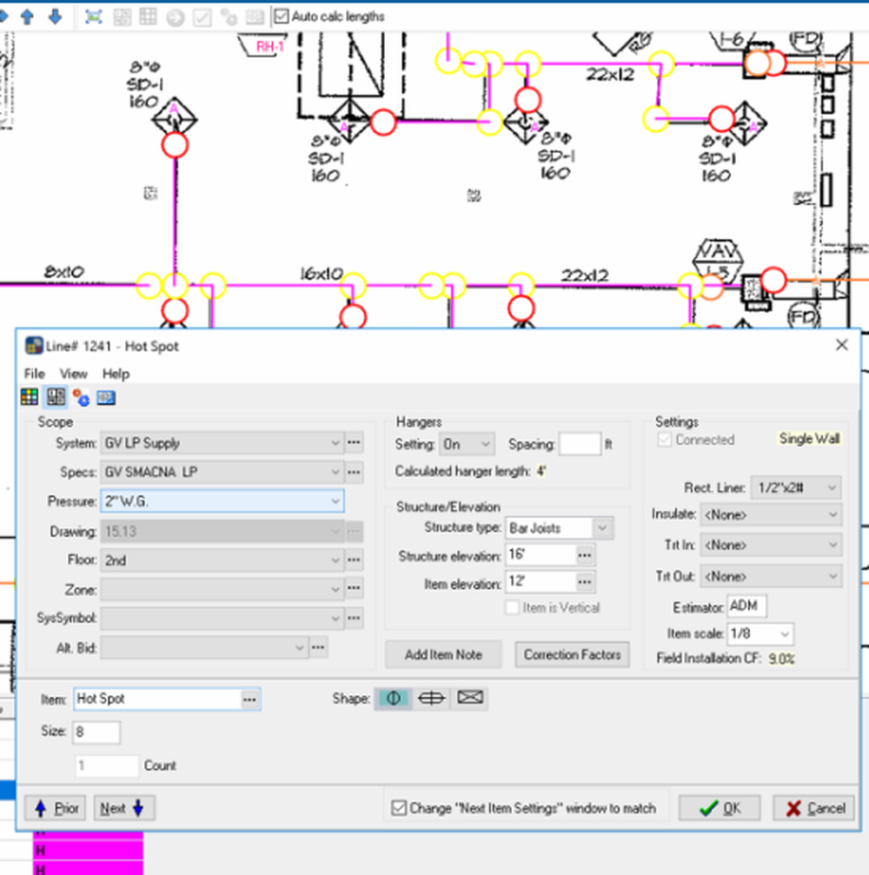The image size is (869, 875).
Task: Open the Trt Out dropdown
Action: click(771, 576)
